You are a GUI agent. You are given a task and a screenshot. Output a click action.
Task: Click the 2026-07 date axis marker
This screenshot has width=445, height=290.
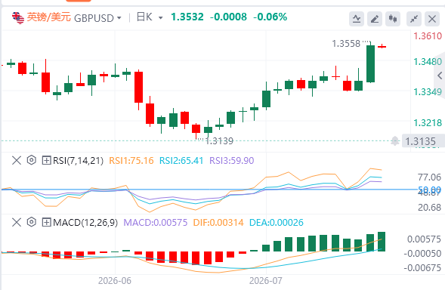click(266, 281)
